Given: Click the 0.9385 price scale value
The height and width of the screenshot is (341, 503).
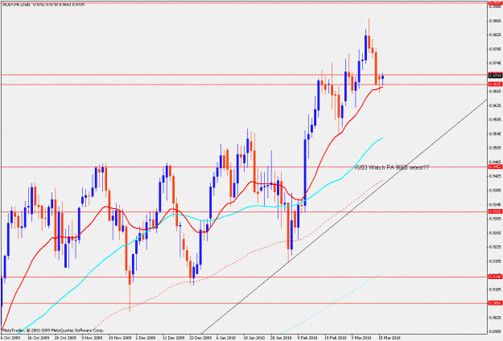Looking at the screenshot, I should point(496,190).
